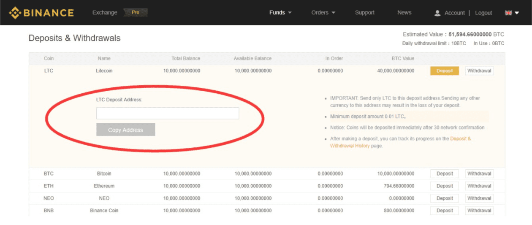
Task: Click Deposit for Ethereum
Action: pyautogui.click(x=444, y=186)
